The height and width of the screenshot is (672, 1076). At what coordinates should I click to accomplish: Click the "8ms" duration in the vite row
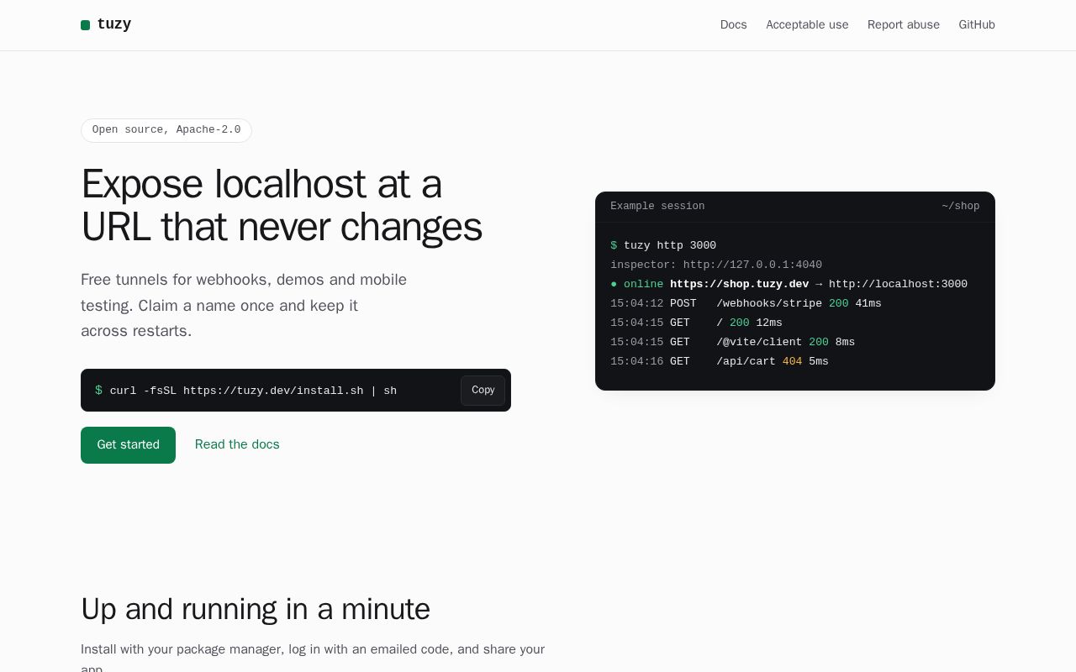click(845, 342)
